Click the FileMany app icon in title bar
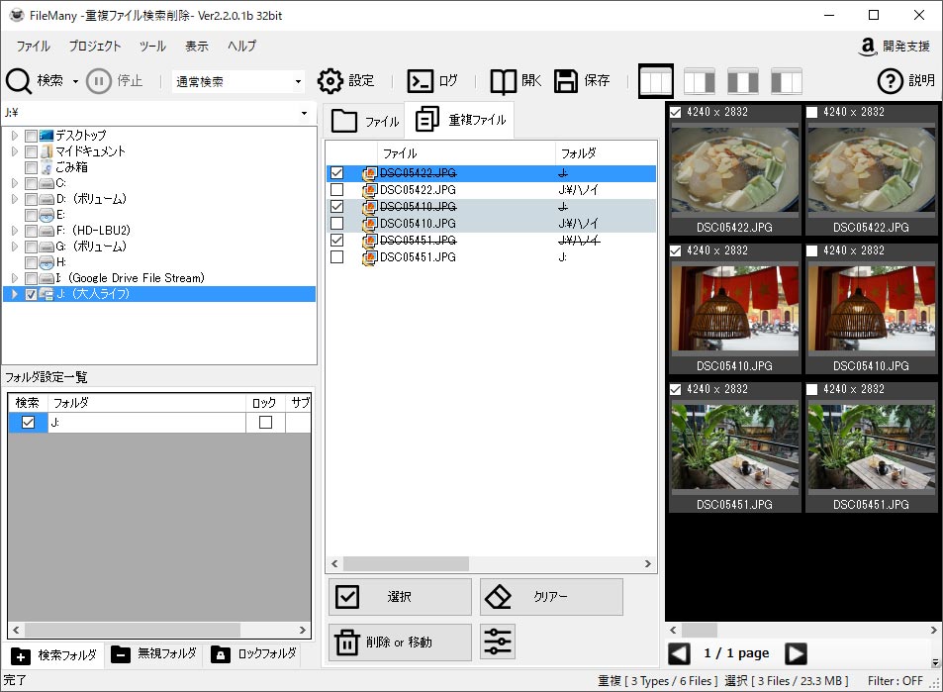The height and width of the screenshot is (692, 943). tap(16, 15)
